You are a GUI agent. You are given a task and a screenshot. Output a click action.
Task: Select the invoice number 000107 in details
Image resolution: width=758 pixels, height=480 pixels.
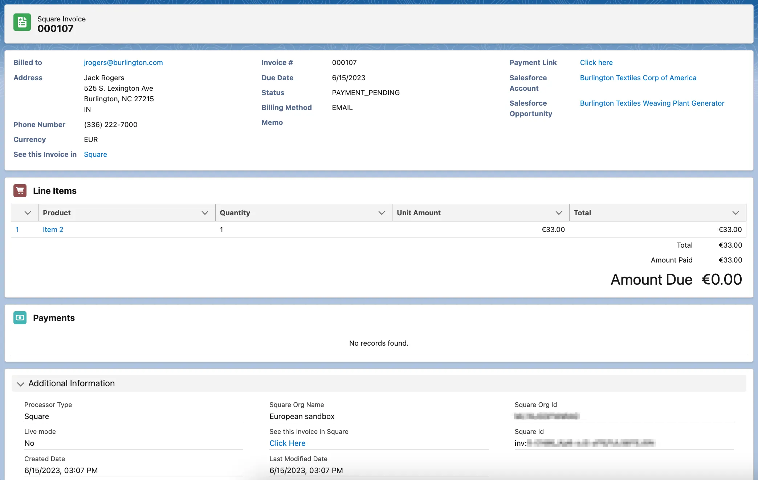[x=344, y=62]
